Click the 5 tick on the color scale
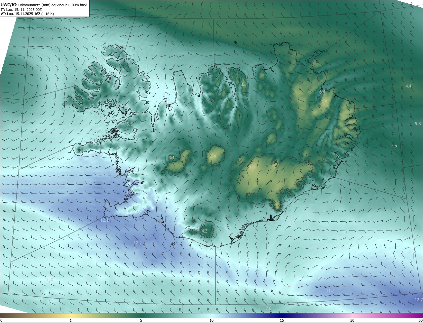 [141, 320]
